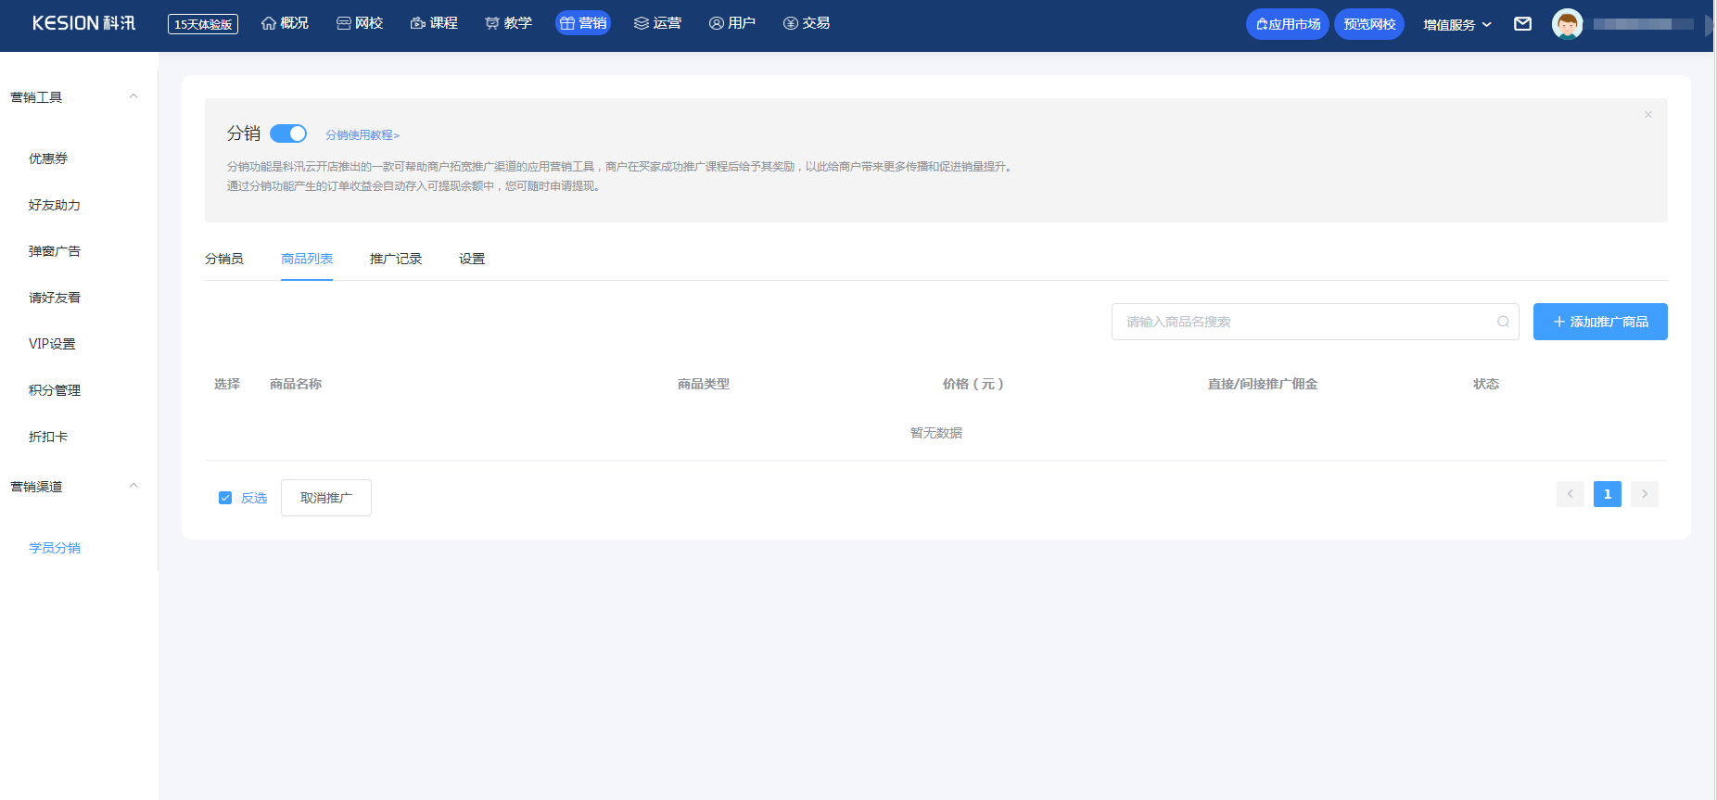Toggle the 分销 switch off

click(x=288, y=133)
